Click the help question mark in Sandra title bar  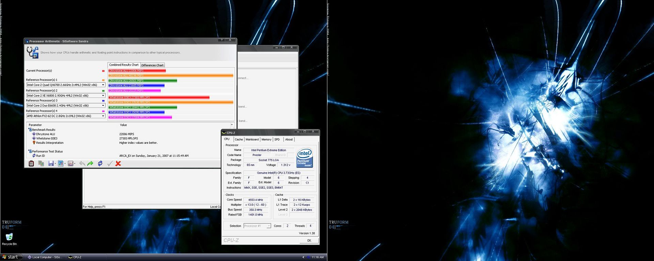coord(222,40)
